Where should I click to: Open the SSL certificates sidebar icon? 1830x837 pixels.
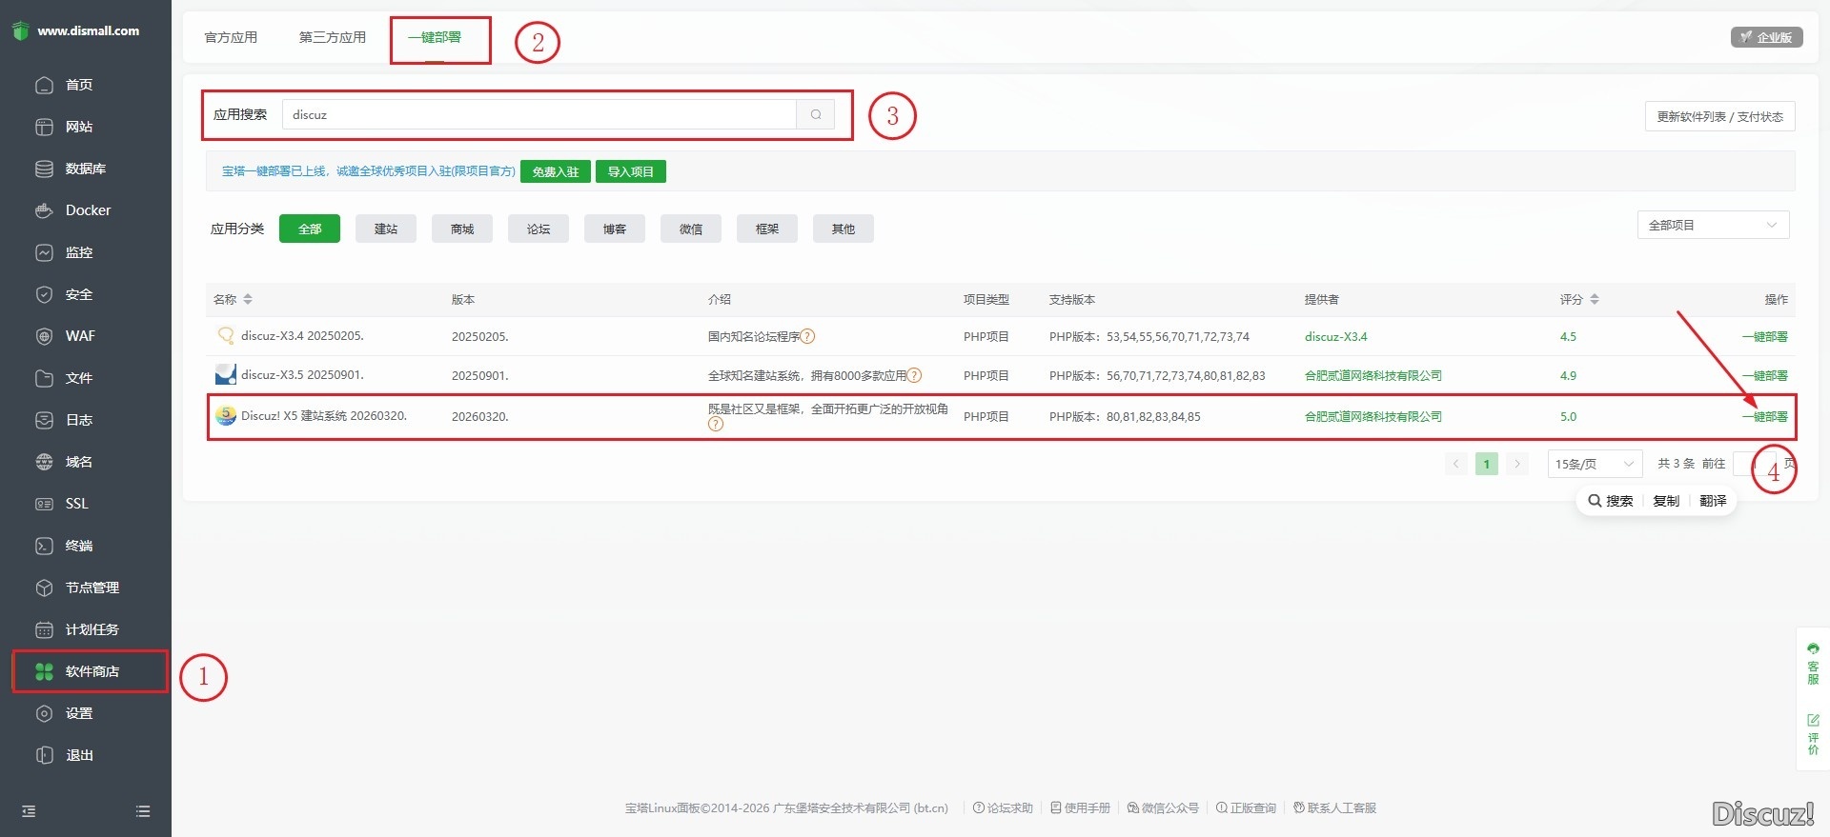(x=44, y=504)
